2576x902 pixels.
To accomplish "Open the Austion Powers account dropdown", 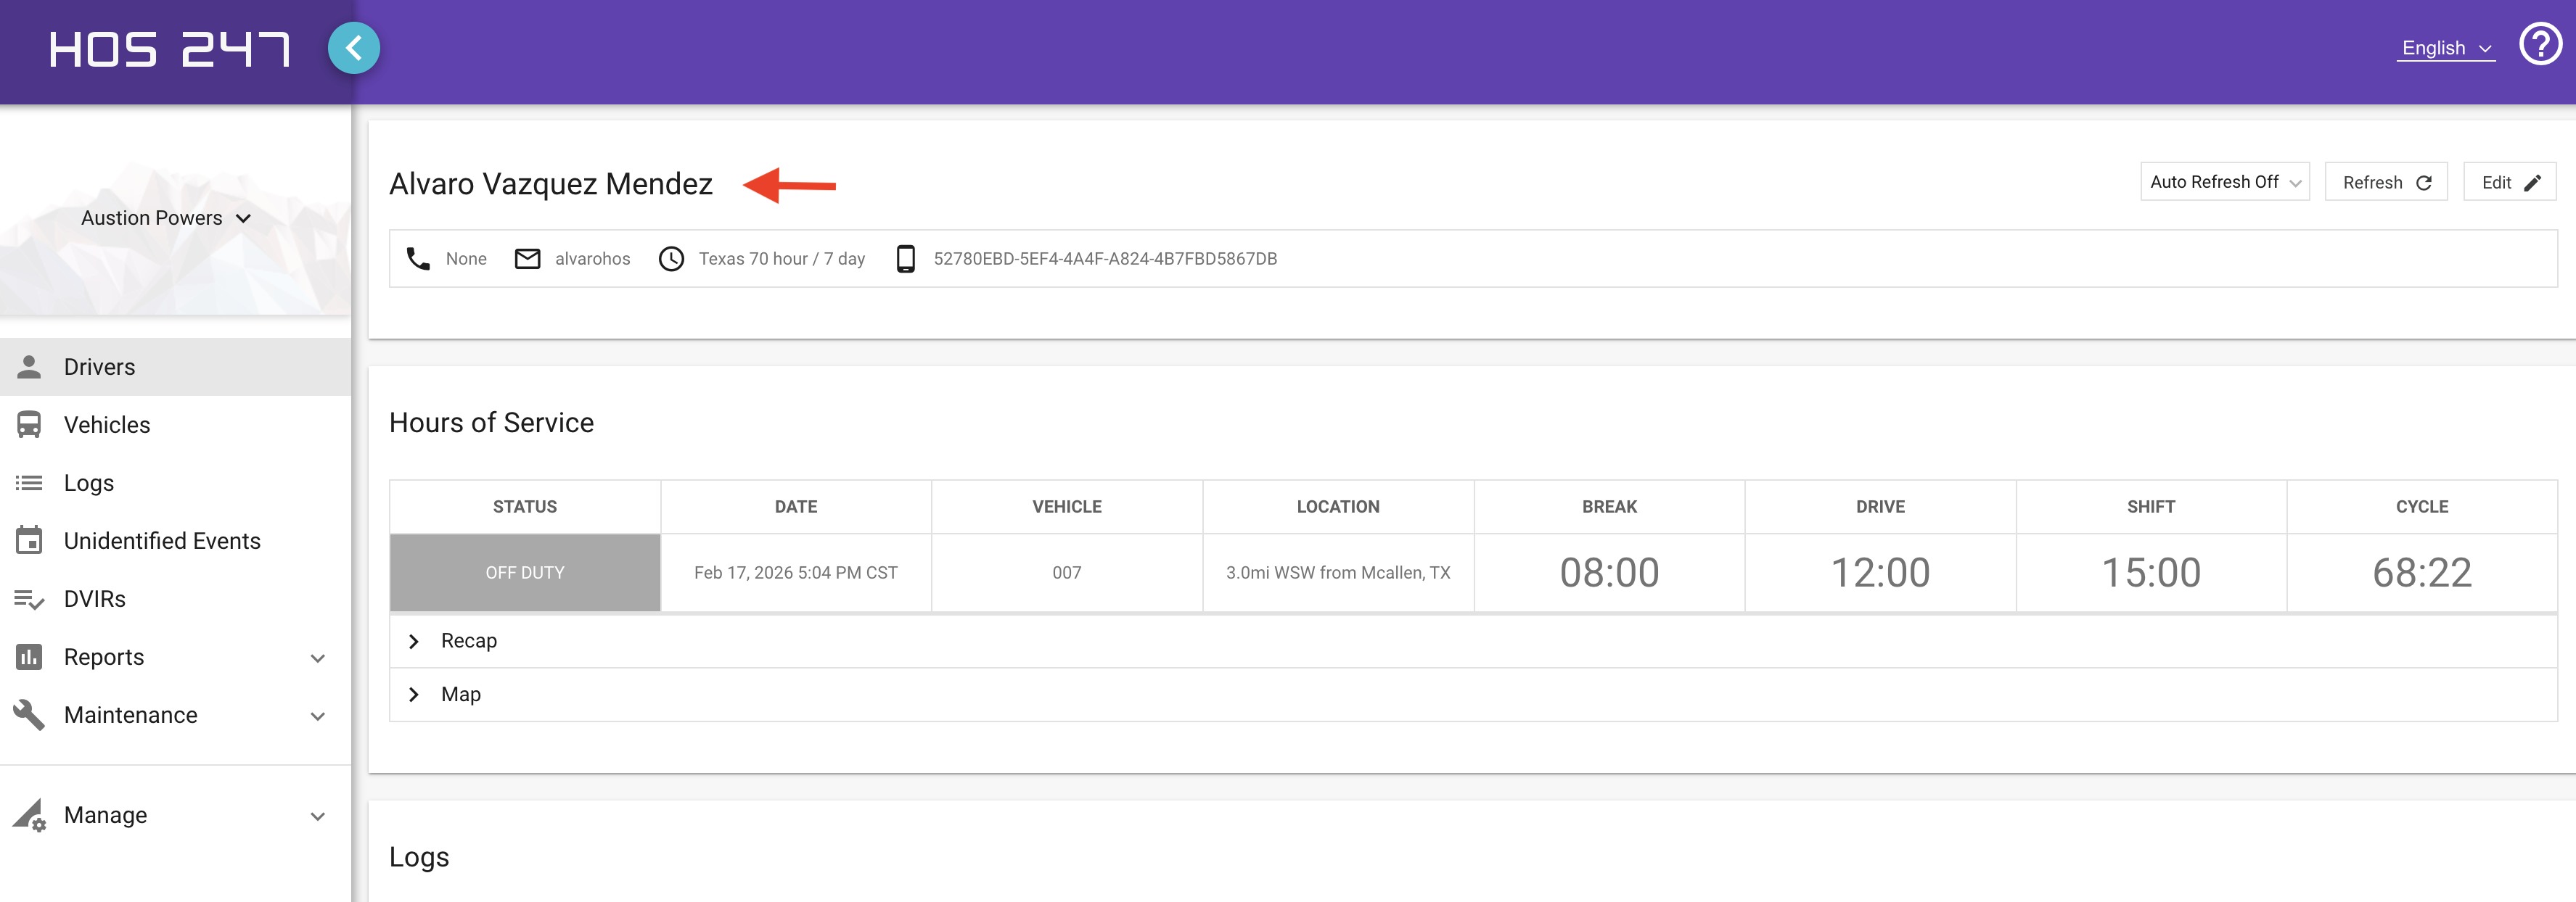I will pos(166,218).
